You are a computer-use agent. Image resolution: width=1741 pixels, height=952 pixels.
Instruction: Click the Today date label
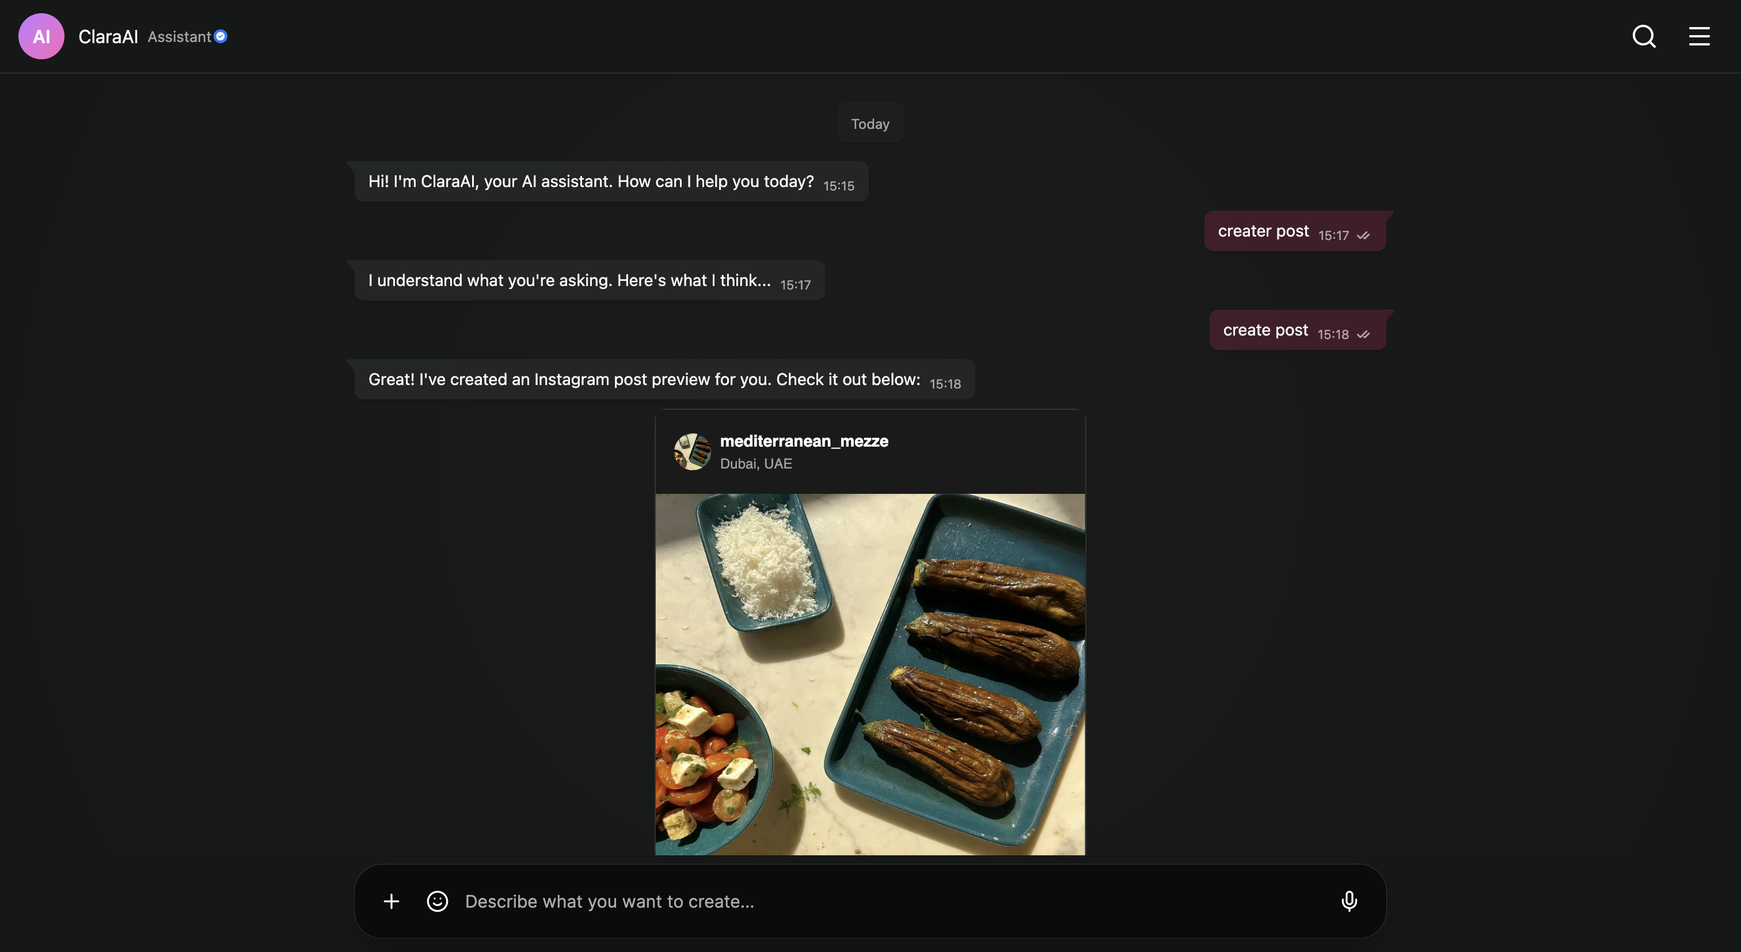click(870, 124)
